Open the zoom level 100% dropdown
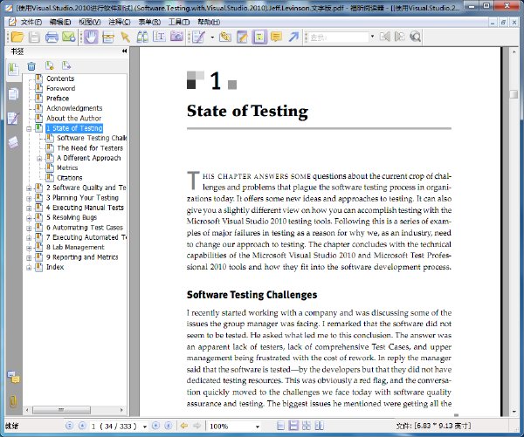The height and width of the screenshot is (437, 524). coord(258,427)
